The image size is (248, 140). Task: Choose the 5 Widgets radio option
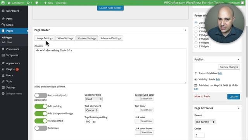pyautogui.click(x=196, y=47)
